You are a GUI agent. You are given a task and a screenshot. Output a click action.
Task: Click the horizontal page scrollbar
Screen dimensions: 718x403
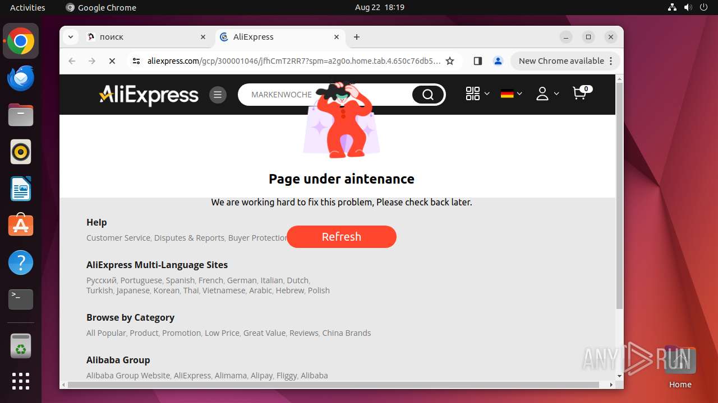pos(333,385)
